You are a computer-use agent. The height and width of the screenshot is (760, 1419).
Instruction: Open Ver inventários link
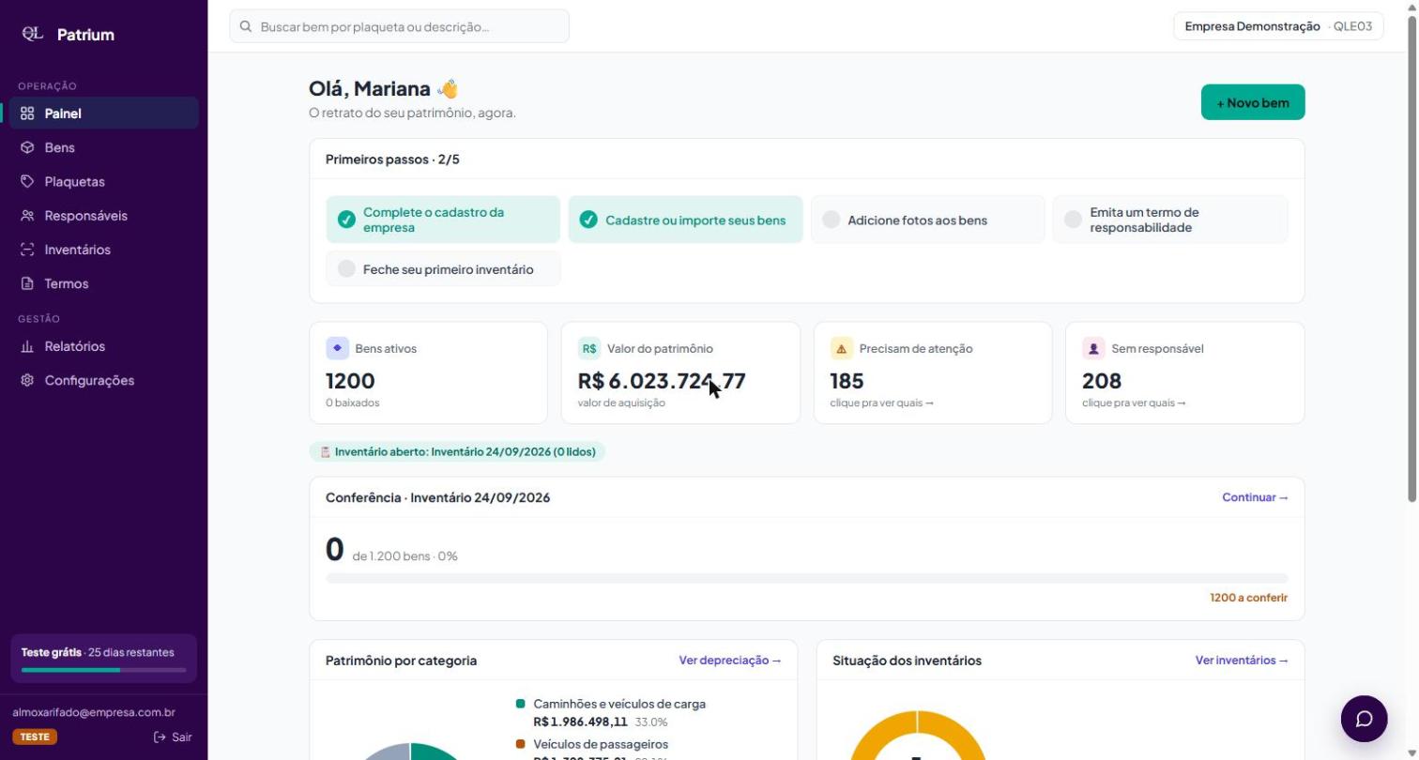pos(1242,661)
